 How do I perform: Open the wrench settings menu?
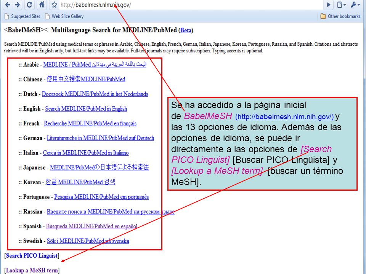pos(355,5)
